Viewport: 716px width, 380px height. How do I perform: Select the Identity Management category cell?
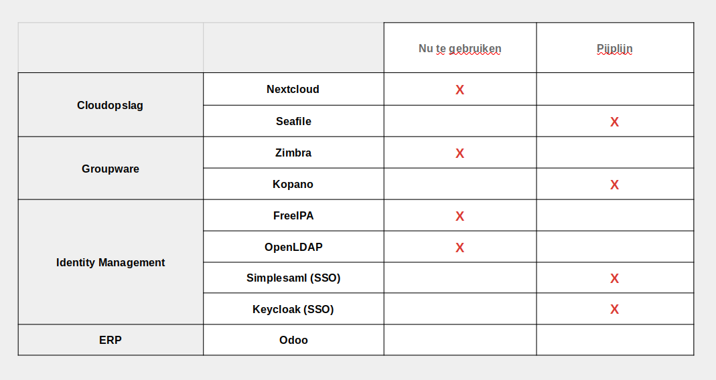click(110, 262)
